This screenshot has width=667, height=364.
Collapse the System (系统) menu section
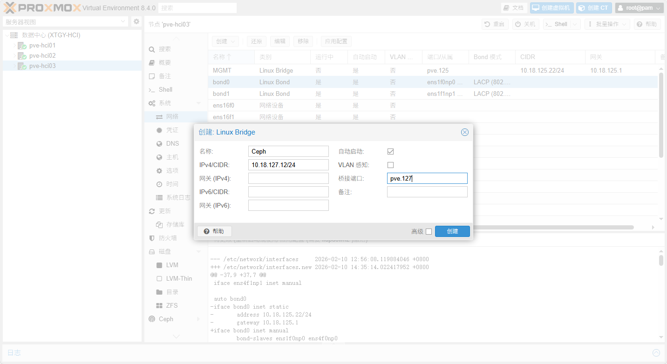199,103
